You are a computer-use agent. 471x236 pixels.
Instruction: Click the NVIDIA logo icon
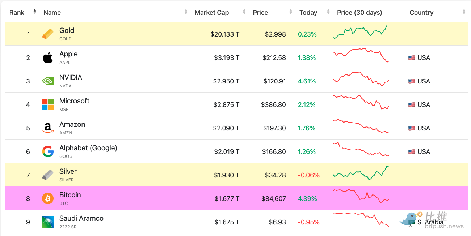[48, 81]
